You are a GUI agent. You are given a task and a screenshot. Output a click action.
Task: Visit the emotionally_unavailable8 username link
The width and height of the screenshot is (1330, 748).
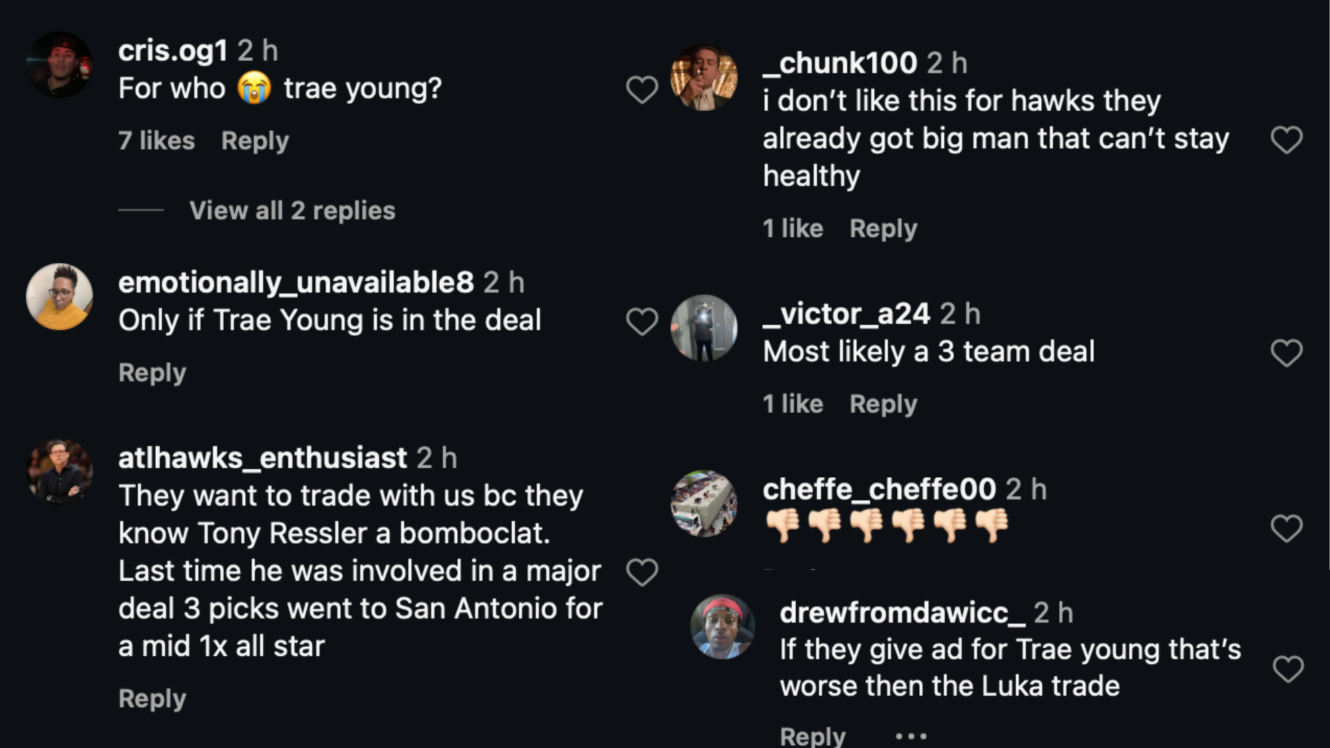coord(296,283)
